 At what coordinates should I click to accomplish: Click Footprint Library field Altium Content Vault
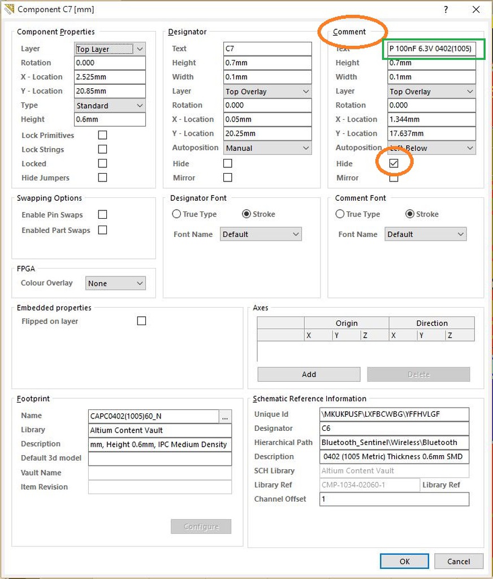(160, 430)
